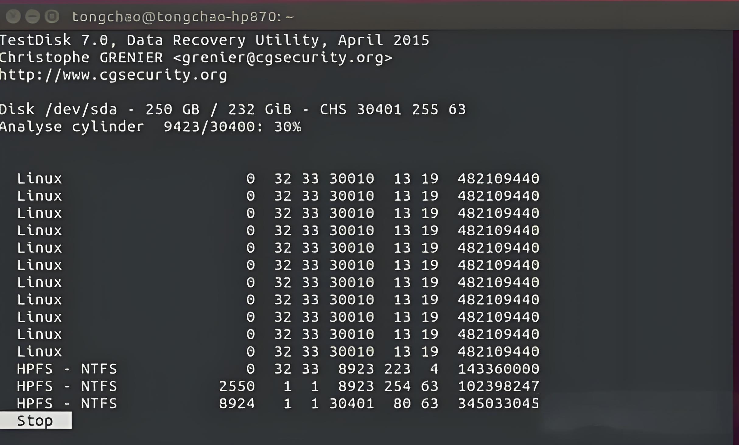This screenshot has width=739, height=445.
Task: Close the terminal window
Action: coord(13,16)
